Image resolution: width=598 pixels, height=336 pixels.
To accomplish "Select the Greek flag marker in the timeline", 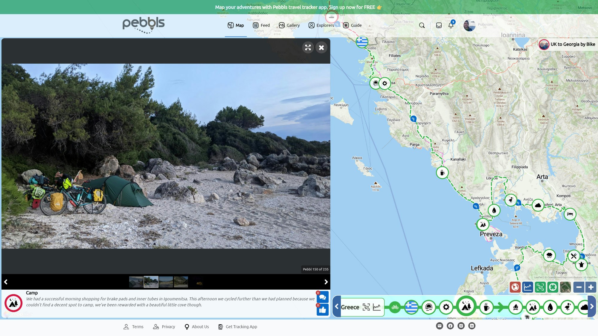I will pos(411,307).
